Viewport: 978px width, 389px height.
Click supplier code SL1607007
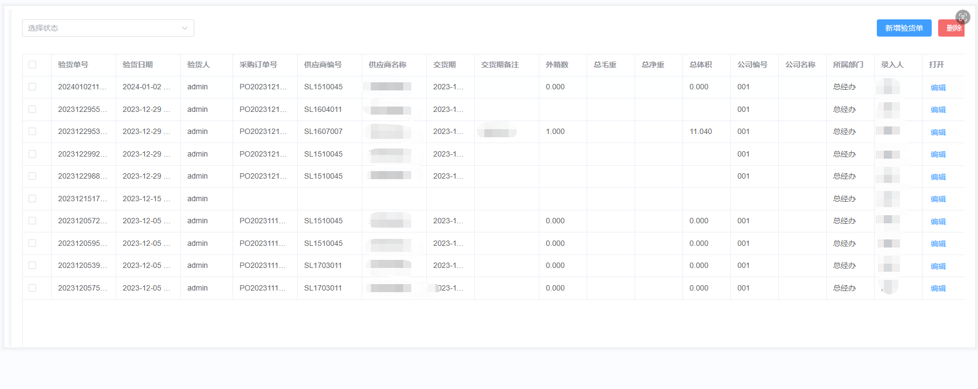point(323,131)
